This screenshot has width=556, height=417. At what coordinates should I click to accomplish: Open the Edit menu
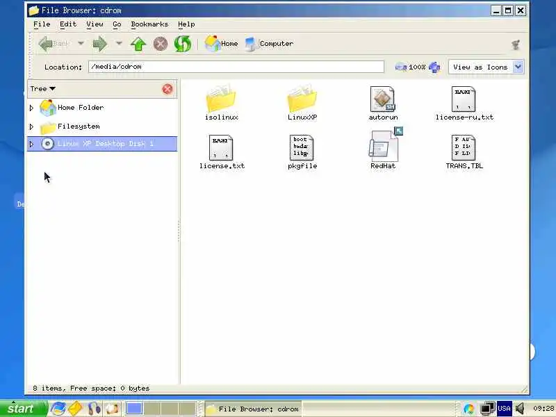tap(68, 24)
